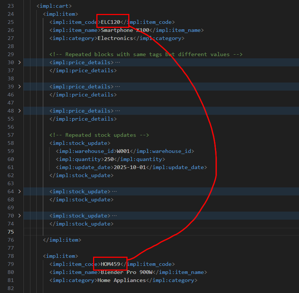The width and height of the screenshot is (299, 293).
Task: Click the item name Smartphone X100
Action: (125, 30)
